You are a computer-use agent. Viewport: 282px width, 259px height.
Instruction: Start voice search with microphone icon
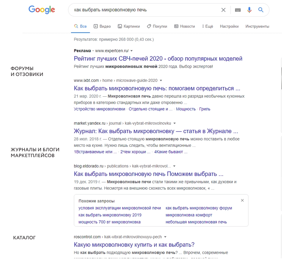[249, 10]
